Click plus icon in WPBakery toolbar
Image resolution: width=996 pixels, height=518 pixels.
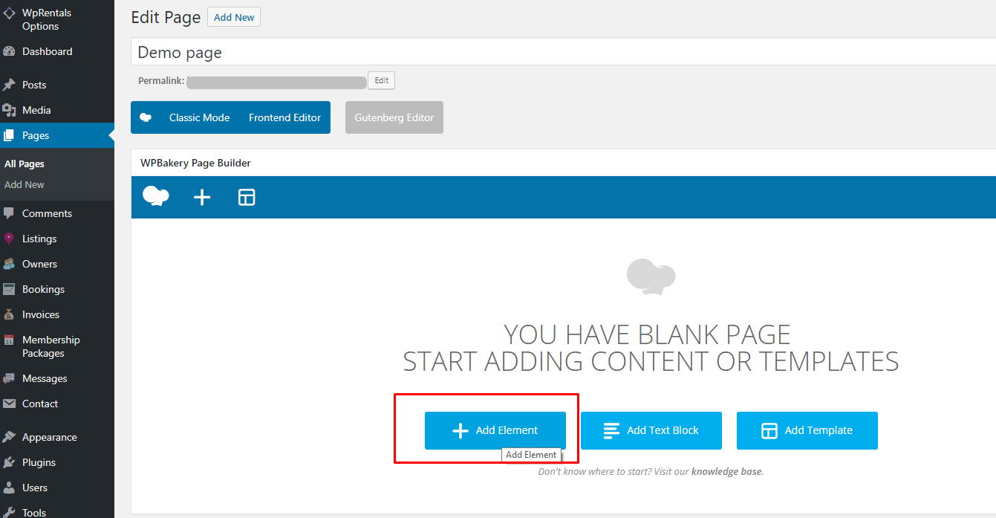(x=202, y=197)
